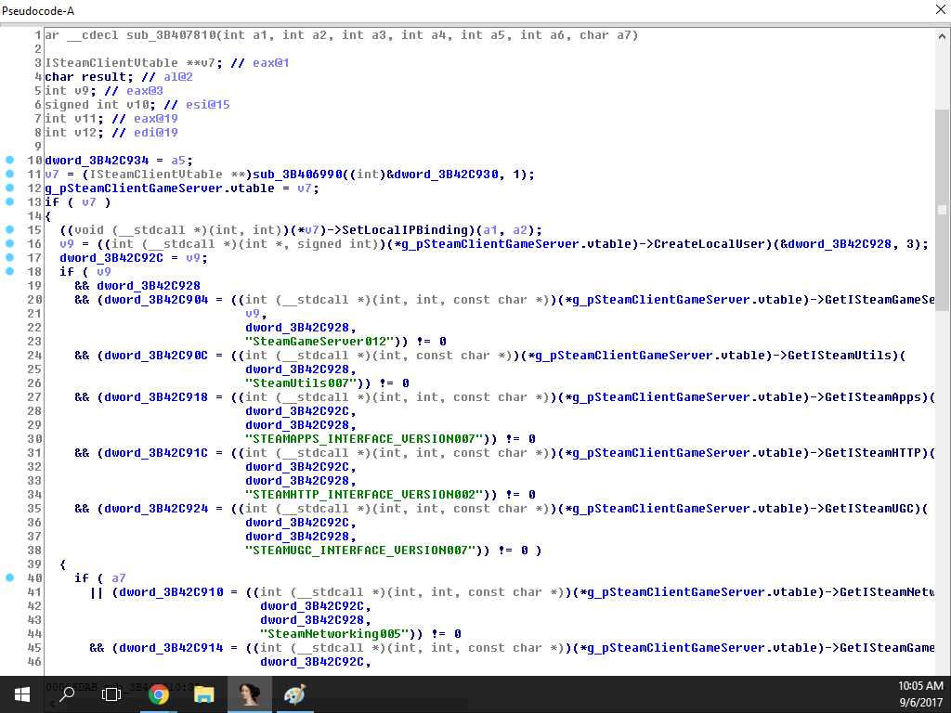The width and height of the screenshot is (951, 713).
Task: Select string "STEAMUGC_INTERFACE_VERSION007"
Action: point(360,551)
